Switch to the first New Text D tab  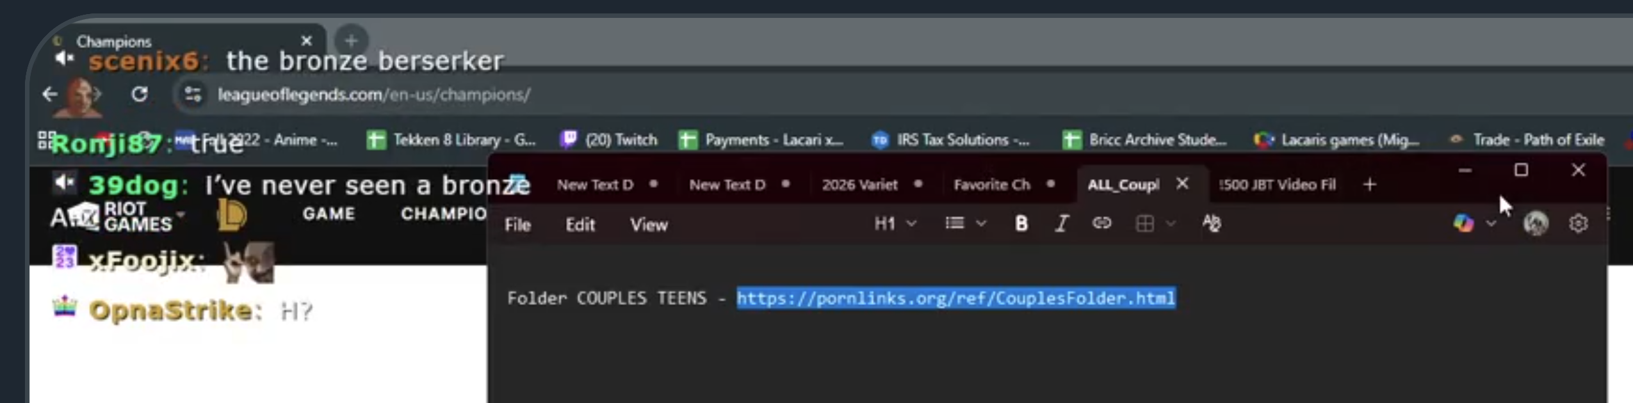pos(595,185)
